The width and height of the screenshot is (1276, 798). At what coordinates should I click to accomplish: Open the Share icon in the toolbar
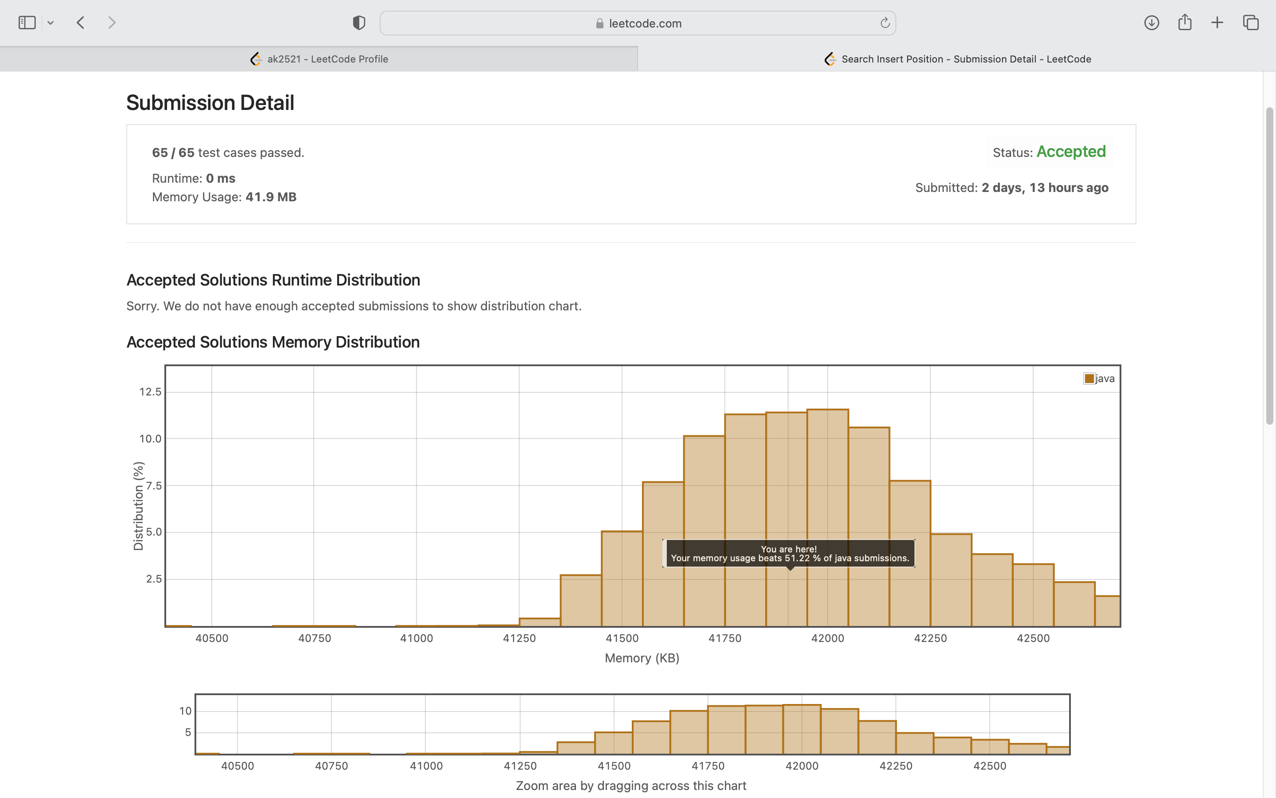pos(1185,23)
